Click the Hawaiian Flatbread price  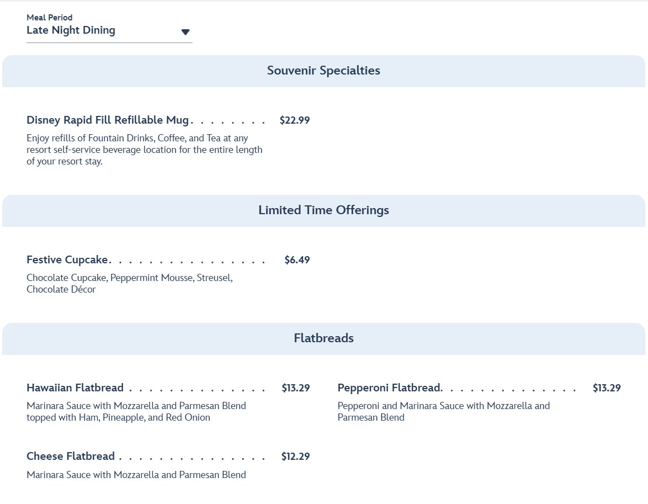(295, 388)
